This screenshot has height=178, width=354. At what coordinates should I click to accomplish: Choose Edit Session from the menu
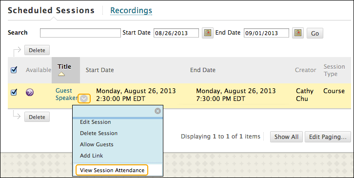point(95,122)
